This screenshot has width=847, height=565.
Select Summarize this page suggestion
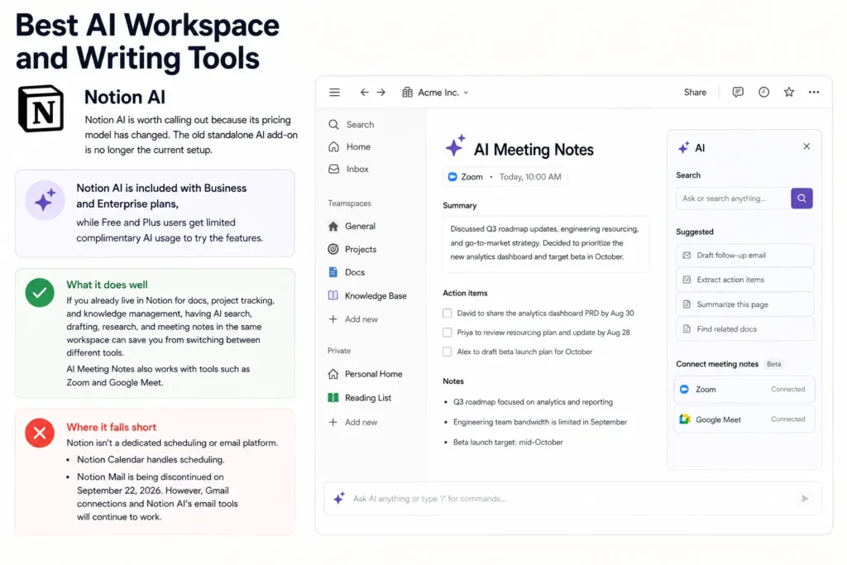click(x=744, y=304)
